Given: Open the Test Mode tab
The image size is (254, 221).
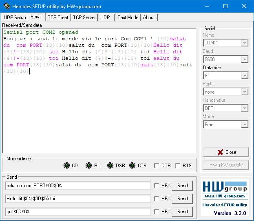Looking at the screenshot, I should click(128, 18).
